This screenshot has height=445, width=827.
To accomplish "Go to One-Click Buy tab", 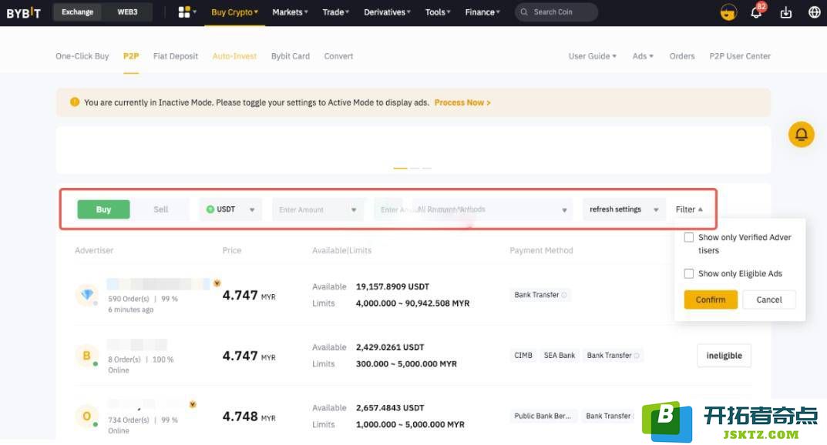I will (82, 56).
